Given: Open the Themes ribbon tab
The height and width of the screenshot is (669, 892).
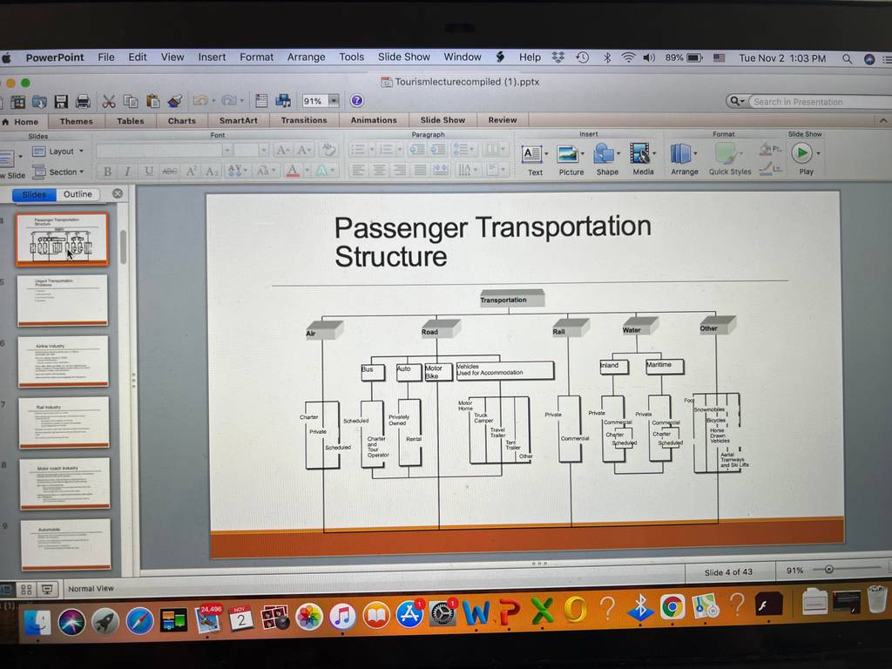Looking at the screenshot, I should pos(77,121).
